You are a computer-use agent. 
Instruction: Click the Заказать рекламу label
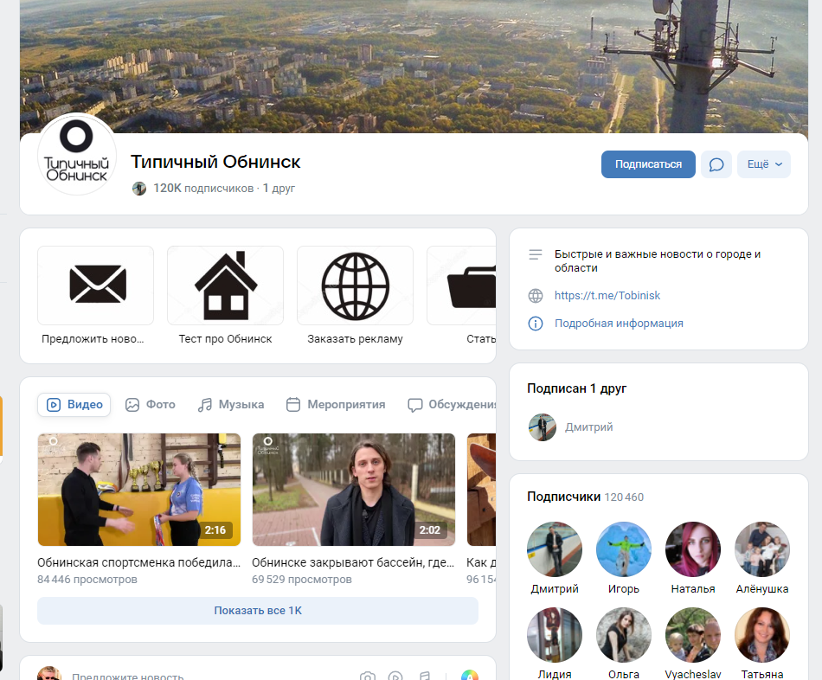click(x=355, y=339)
